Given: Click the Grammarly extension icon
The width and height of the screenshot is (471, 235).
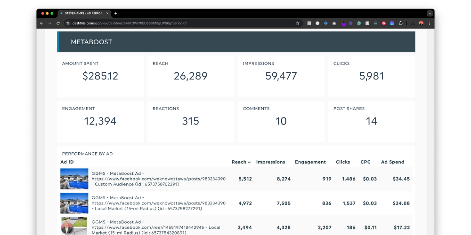Looking at the screenshot, I should click(359, 23).
